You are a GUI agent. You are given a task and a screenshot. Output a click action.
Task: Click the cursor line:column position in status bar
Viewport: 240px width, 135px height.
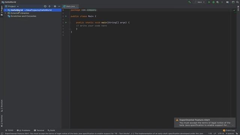[210, 133]
